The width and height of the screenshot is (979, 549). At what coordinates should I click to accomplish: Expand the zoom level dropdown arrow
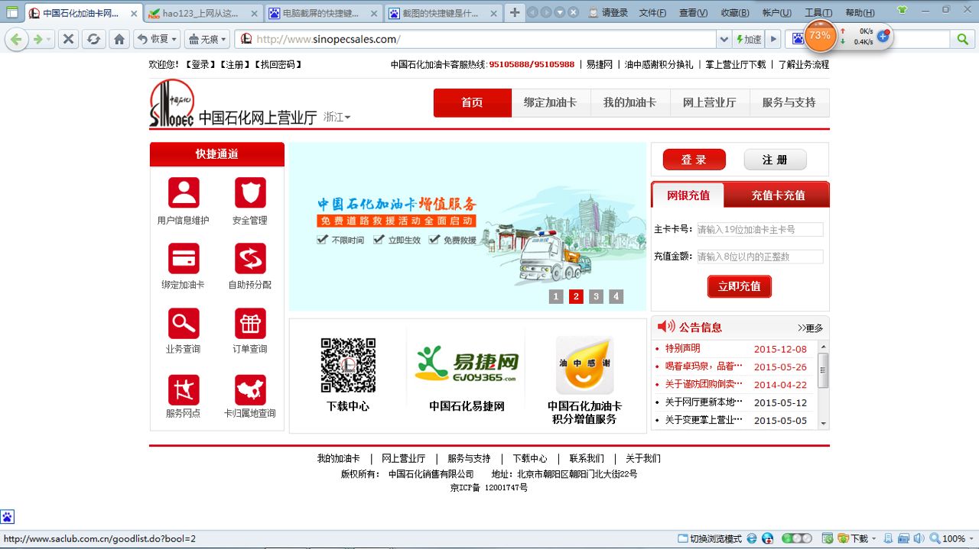pyautogui.click(x=971, y=538)
